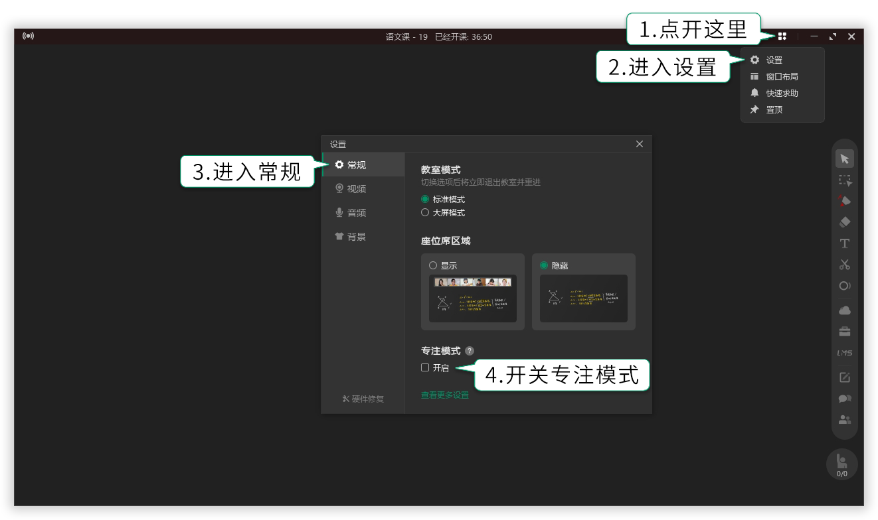This screenshot has width=878, height=520.
Task: Click the 已经开课 elapsed time text
Action: [x=464, y=37]
